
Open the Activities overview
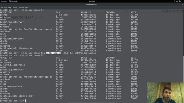[4, 1]
